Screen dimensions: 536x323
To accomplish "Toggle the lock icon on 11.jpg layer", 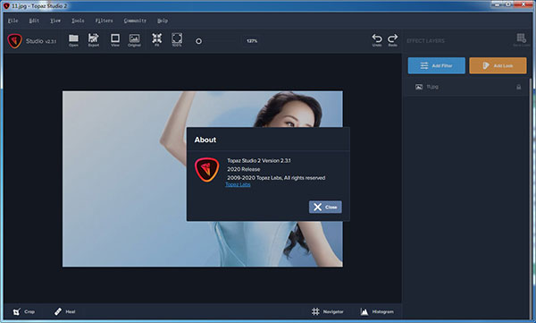I will (x=518, y=87).
